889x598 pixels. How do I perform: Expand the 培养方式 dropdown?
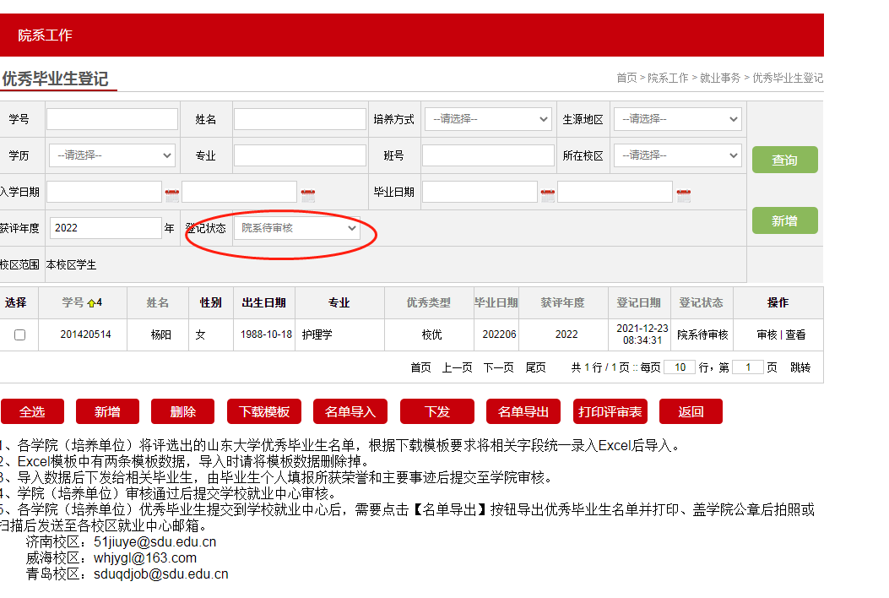(x=488, y=120)
